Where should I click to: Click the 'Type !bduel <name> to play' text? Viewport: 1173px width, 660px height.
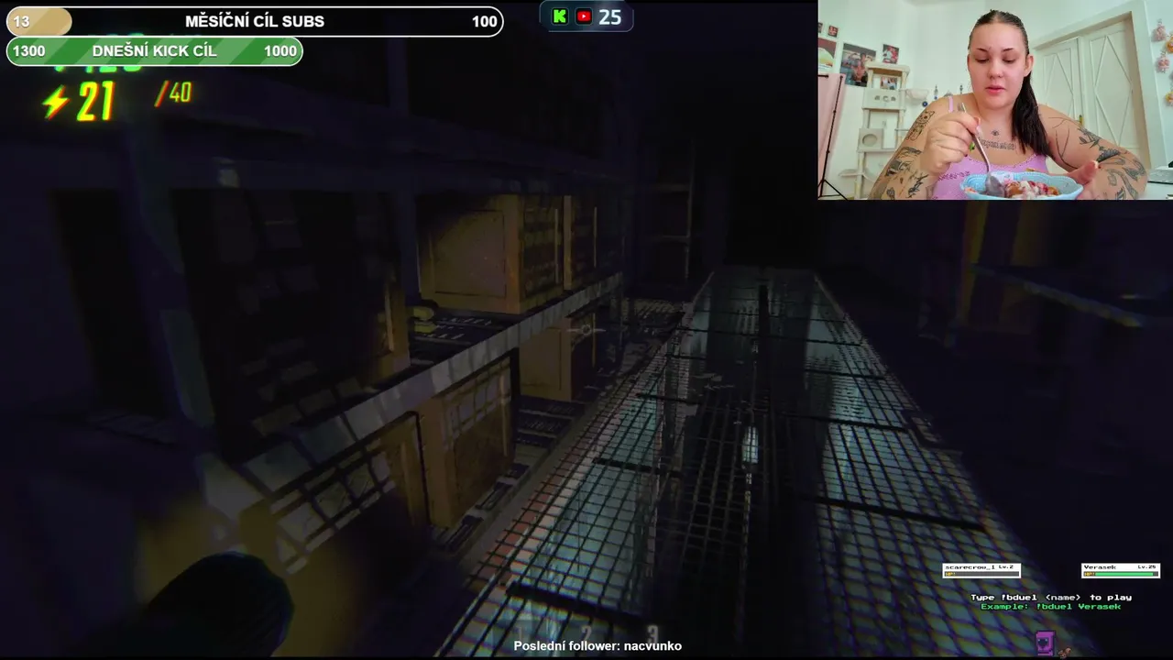[x=1051, y=597]
